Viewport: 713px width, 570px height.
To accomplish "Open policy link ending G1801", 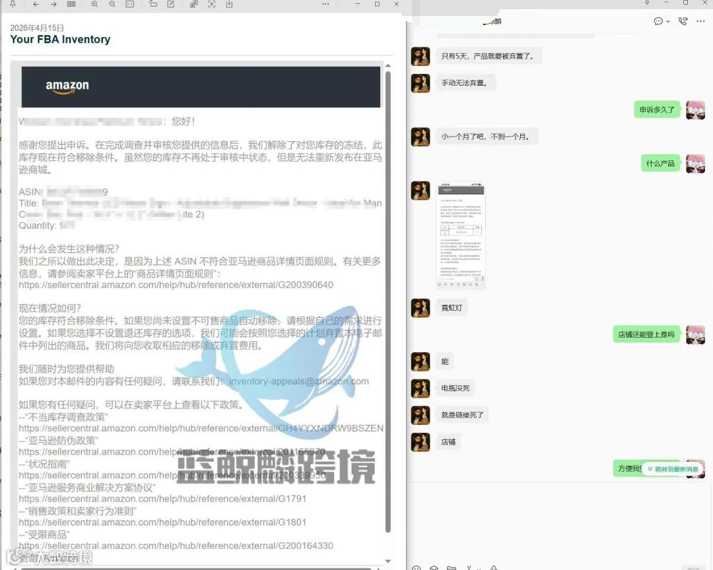I will (162, 522).
